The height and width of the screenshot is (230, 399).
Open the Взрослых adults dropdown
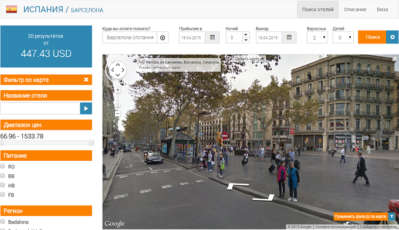point(317,38)
